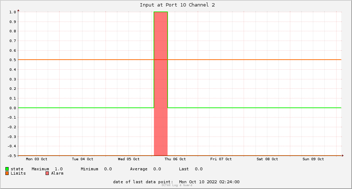
Task: Click the 'Minimum 0.0' statistic
Action: click(x=96, y=169)
